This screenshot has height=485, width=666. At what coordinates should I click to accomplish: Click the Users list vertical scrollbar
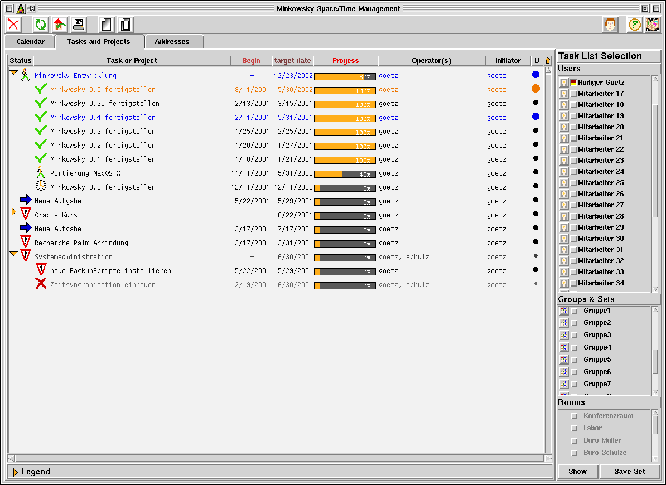[x=655, y=184]
